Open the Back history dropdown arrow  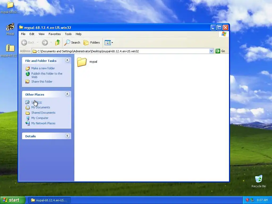(x=37, y=42)
